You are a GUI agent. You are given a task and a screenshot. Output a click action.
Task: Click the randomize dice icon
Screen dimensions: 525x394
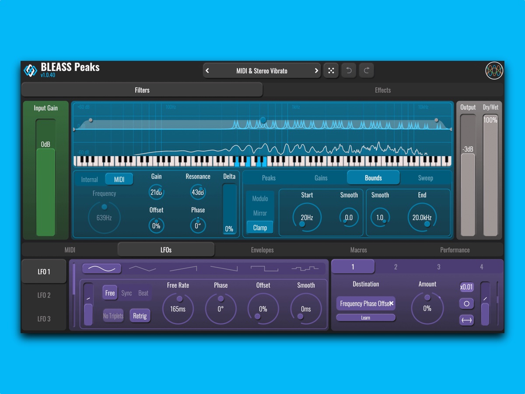click(x=331, y=70)
